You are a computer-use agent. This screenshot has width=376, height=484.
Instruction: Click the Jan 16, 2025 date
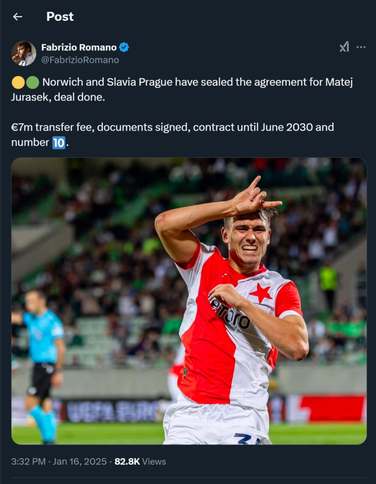(80, 461)
